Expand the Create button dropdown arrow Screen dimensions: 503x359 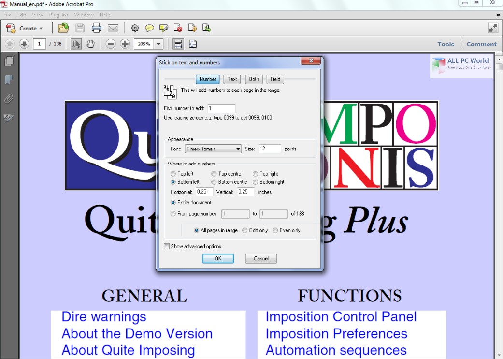[41, 28]
